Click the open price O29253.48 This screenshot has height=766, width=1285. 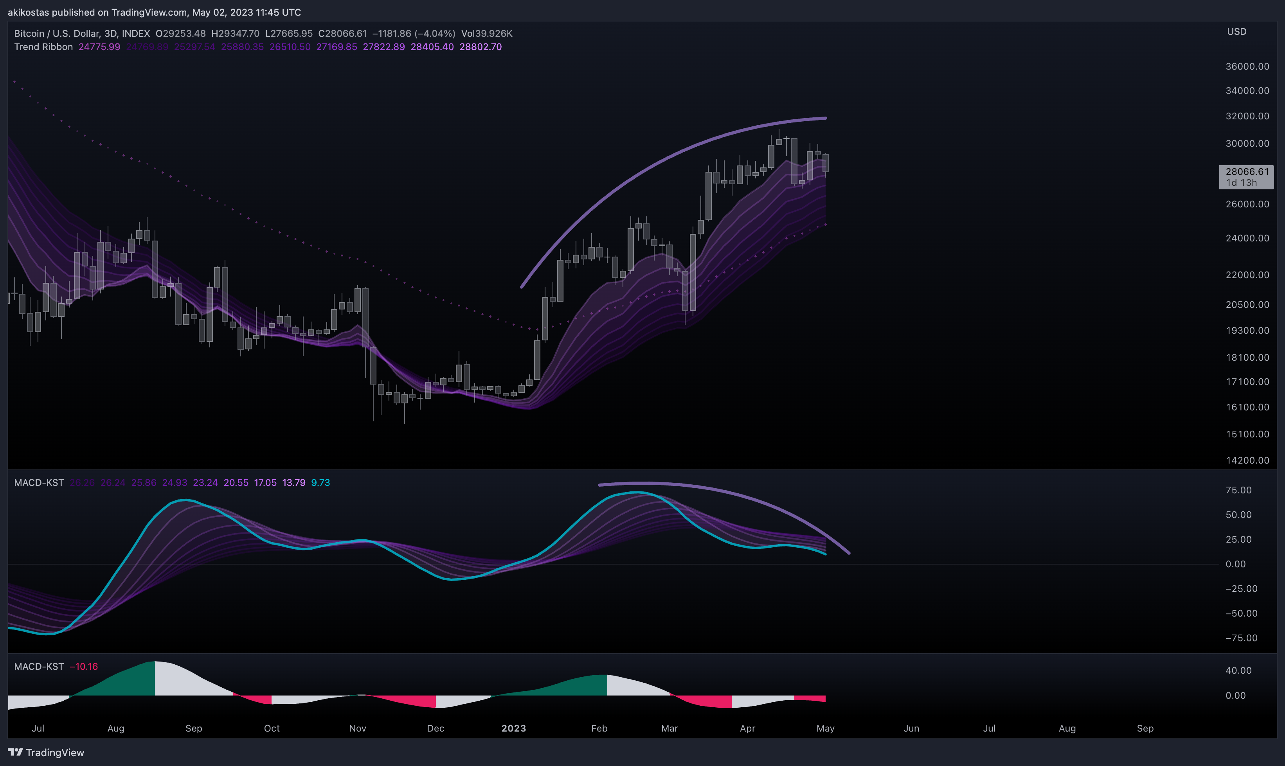pos(181,34)
